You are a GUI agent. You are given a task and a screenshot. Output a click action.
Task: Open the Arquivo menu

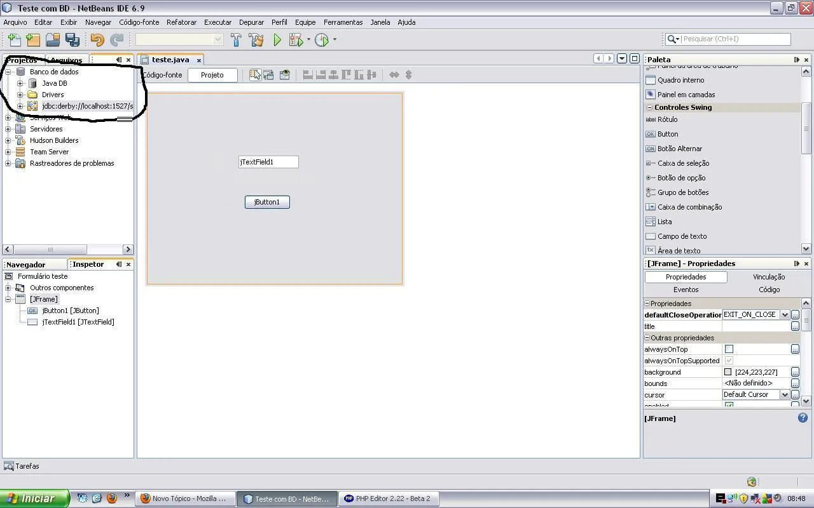pos(15,22)
